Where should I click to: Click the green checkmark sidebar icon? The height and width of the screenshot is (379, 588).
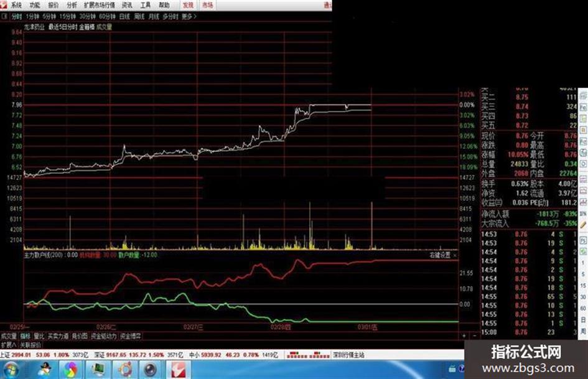click(x=583, y=251)
